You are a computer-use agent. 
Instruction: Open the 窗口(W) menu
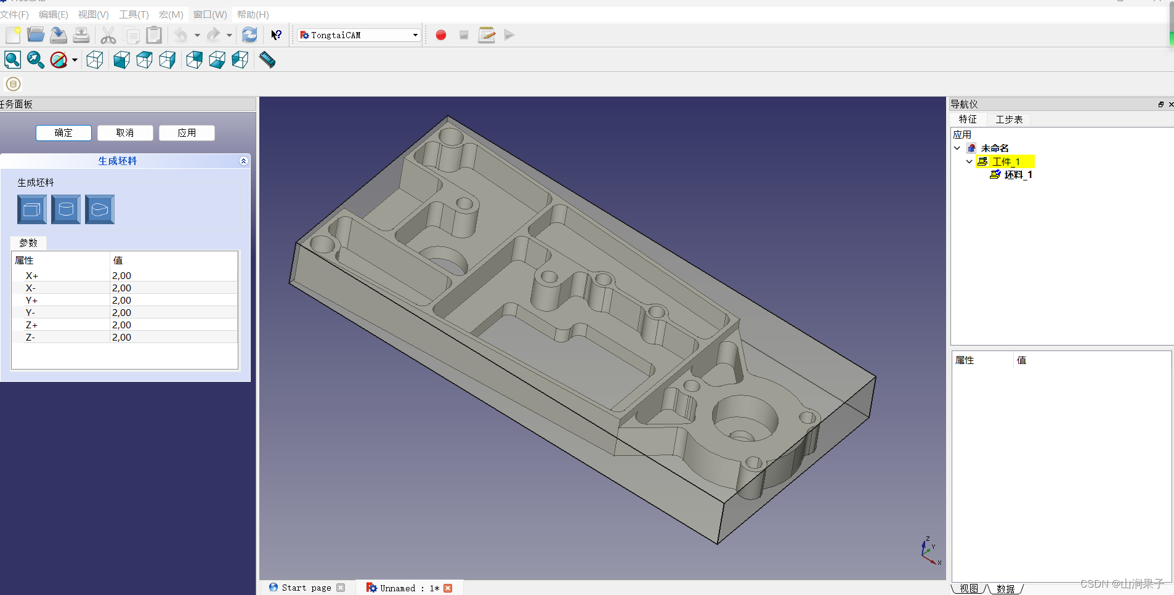210,14
